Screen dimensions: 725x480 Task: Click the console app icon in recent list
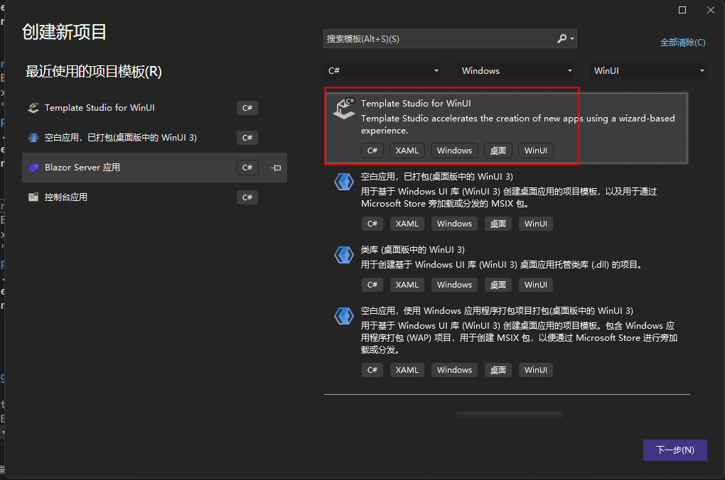point(33,197)
